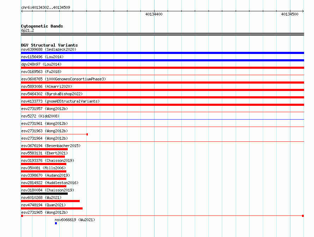Select red bar under nsv3193376
Image resolution: width=314 pixels, height=237 pixels.
pyautogui.click(x=43, y=164)
